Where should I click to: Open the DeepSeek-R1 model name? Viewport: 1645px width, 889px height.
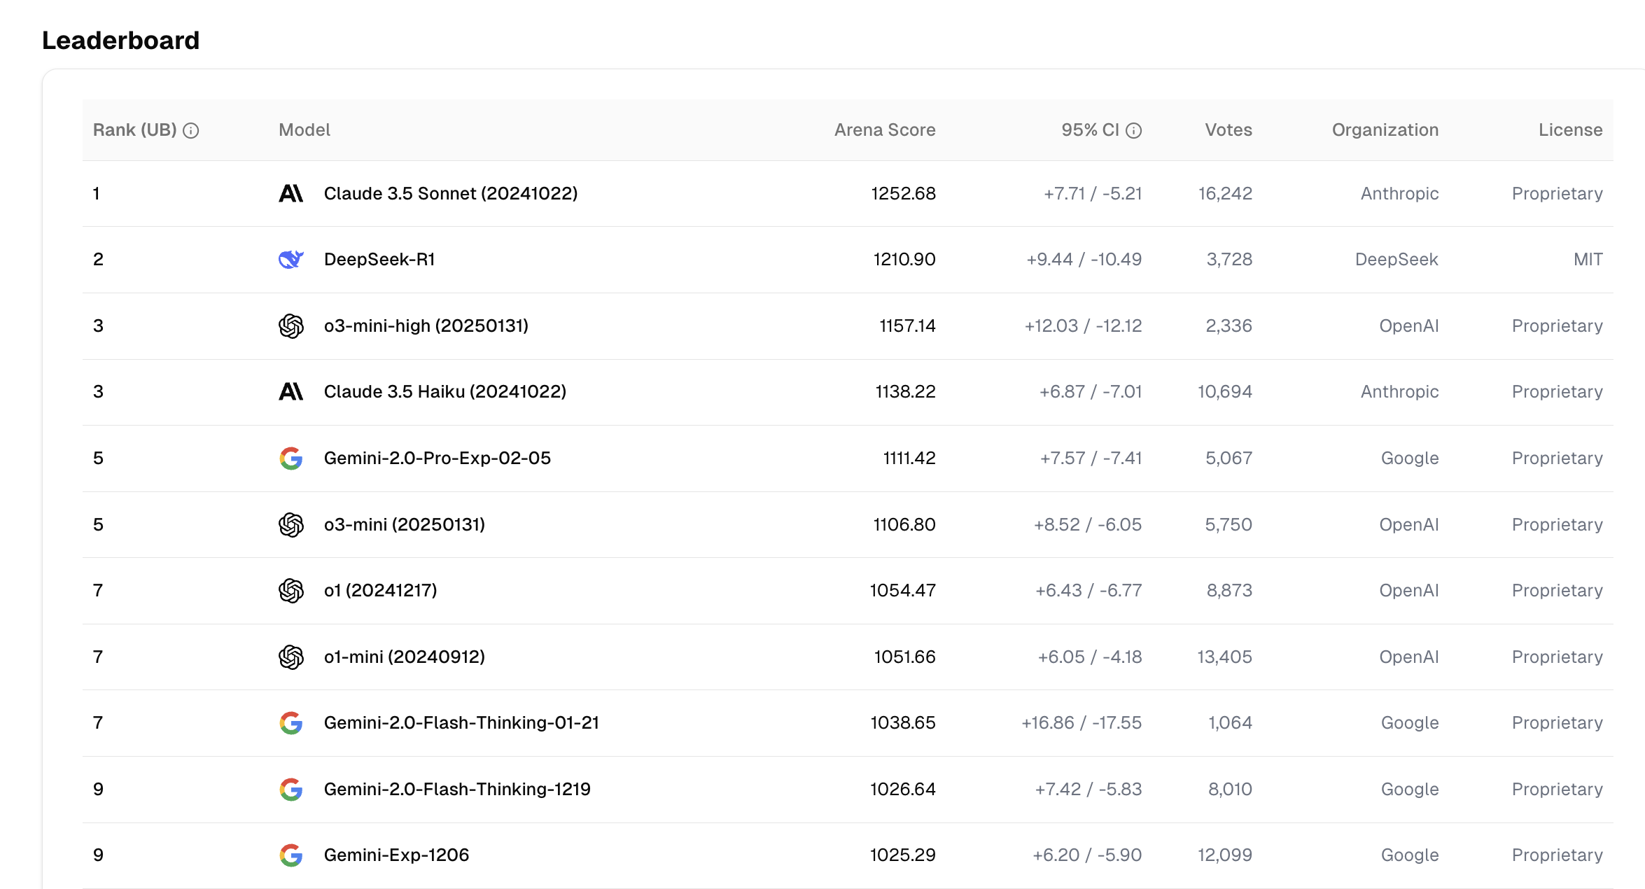click(379, 260)
